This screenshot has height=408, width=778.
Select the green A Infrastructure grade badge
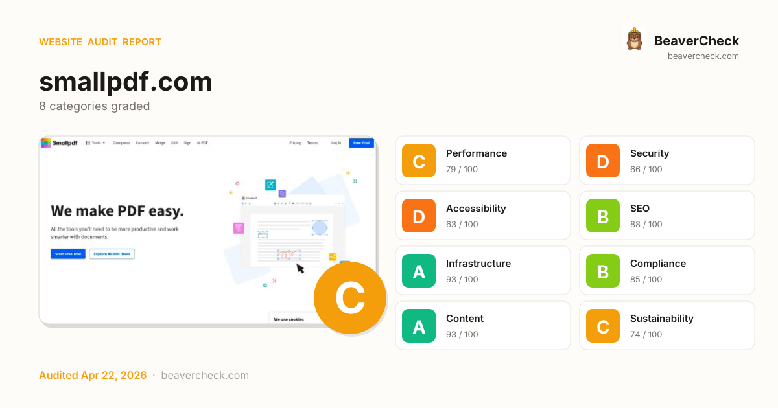click(x=419, y=271)
